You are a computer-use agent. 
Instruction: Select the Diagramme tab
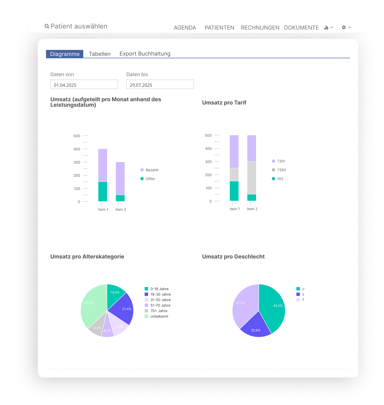(x=65, y=54)
